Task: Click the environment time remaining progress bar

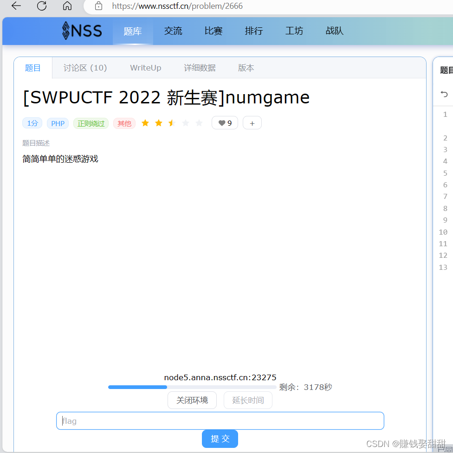Action: point(192,387)
